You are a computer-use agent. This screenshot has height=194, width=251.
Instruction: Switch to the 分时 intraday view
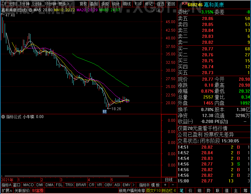coord(13,4)
